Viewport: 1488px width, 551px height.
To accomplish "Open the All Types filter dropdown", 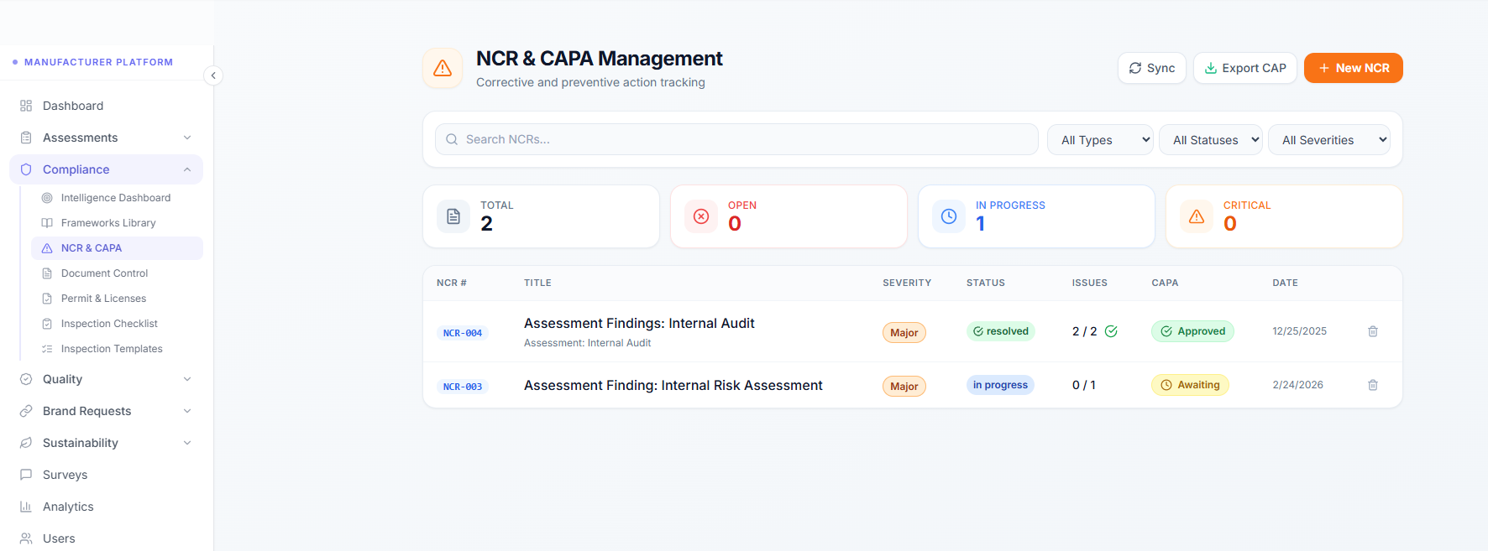I will tap(1100, 140).
